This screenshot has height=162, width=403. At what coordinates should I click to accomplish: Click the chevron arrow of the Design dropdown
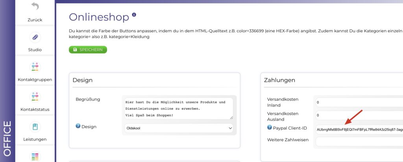(x=230, y=128)
